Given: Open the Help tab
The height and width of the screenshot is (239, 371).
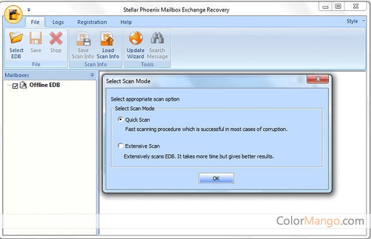Looking at the screenshot, I should coord(126,22).
